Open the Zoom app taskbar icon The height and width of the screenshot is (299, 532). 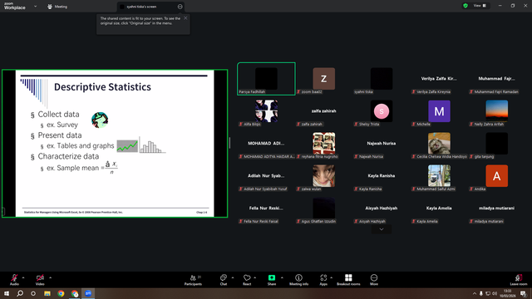pos(88,293)
